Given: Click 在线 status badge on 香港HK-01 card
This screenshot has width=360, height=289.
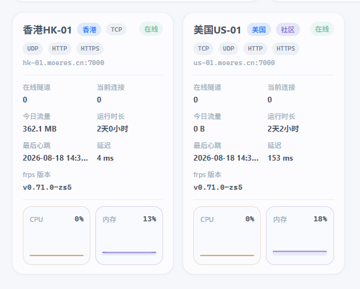Looking at the screenshot, I should tap(151, 29).
